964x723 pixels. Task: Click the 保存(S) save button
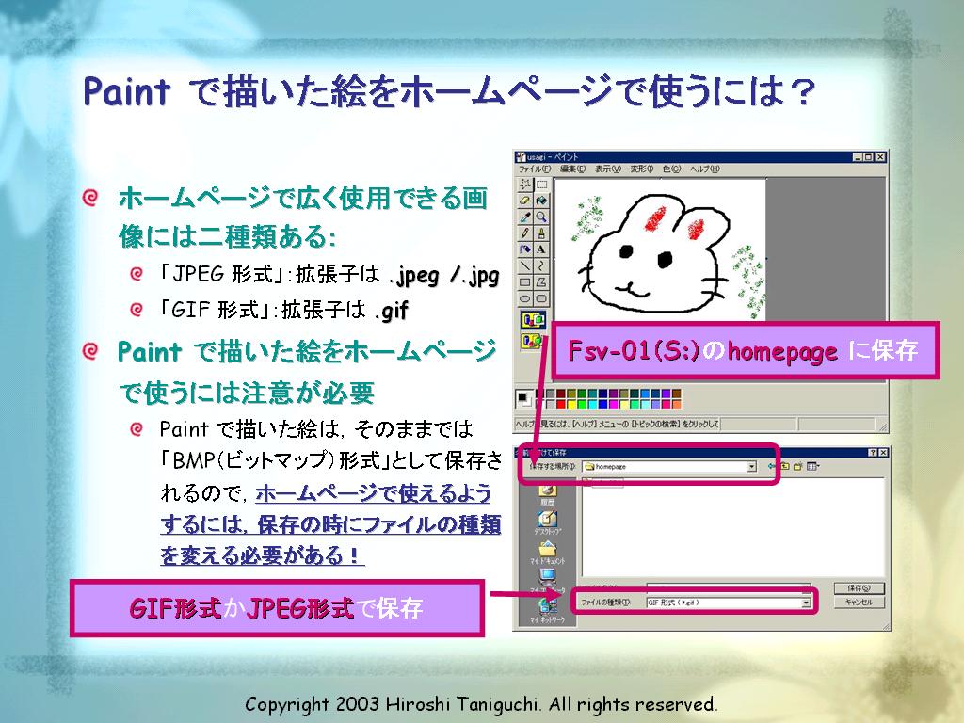click(x=859, y=588)
